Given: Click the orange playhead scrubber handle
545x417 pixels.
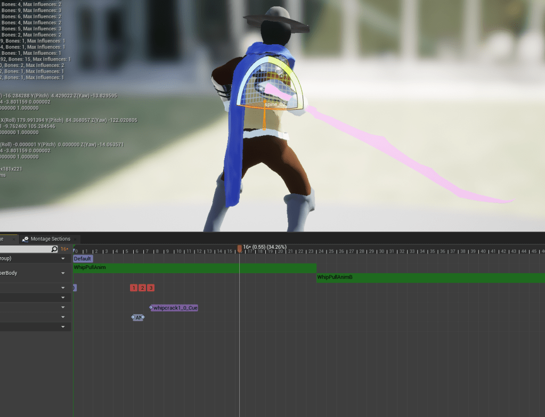Looking at the screenshot, I should click(239, 248).
